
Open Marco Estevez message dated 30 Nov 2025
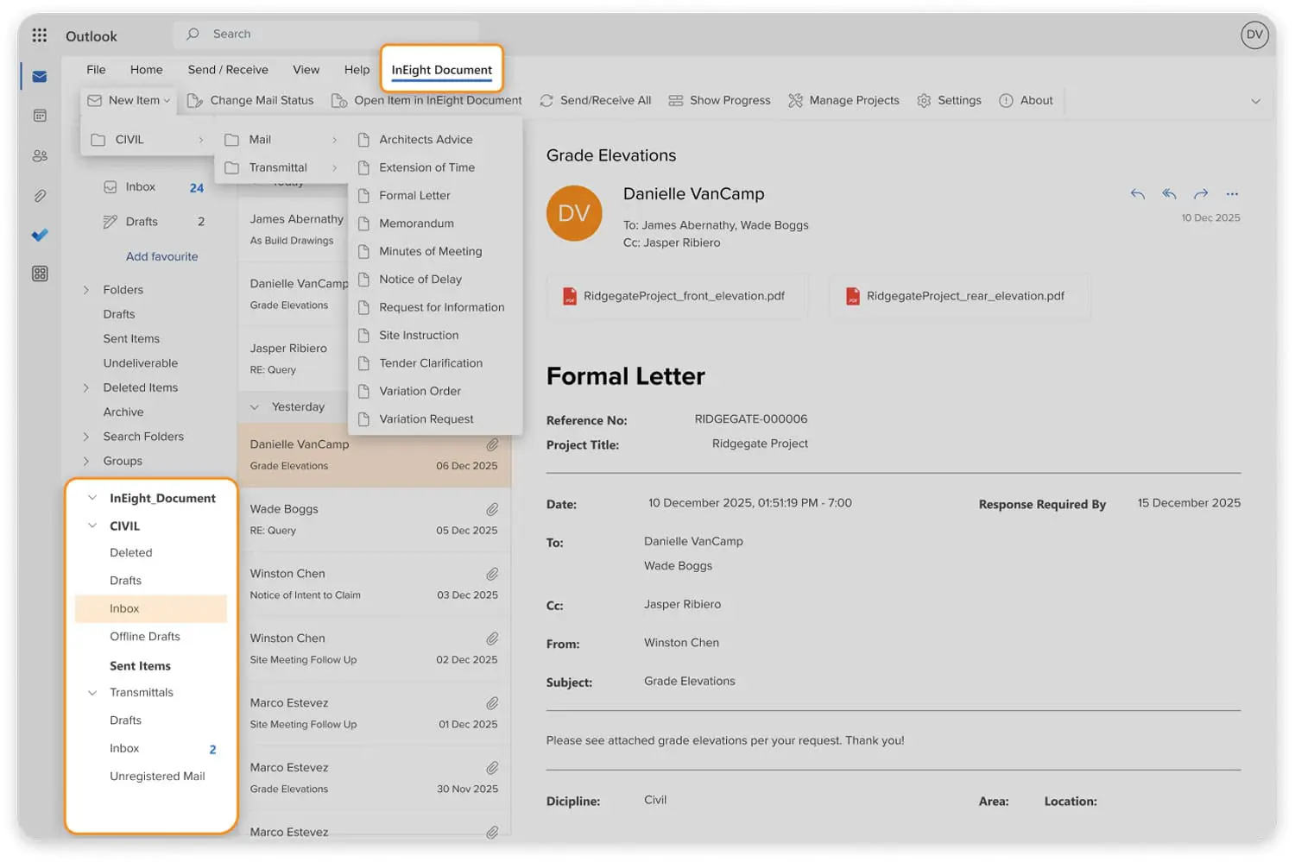pyautogui.click(x=375, y=778)
